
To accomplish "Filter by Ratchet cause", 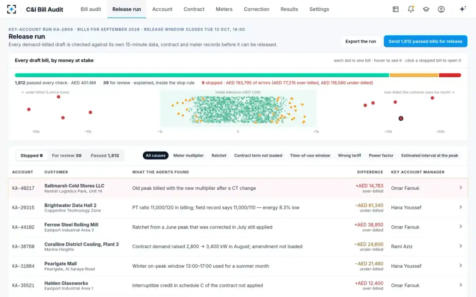I will click(219, 156).
